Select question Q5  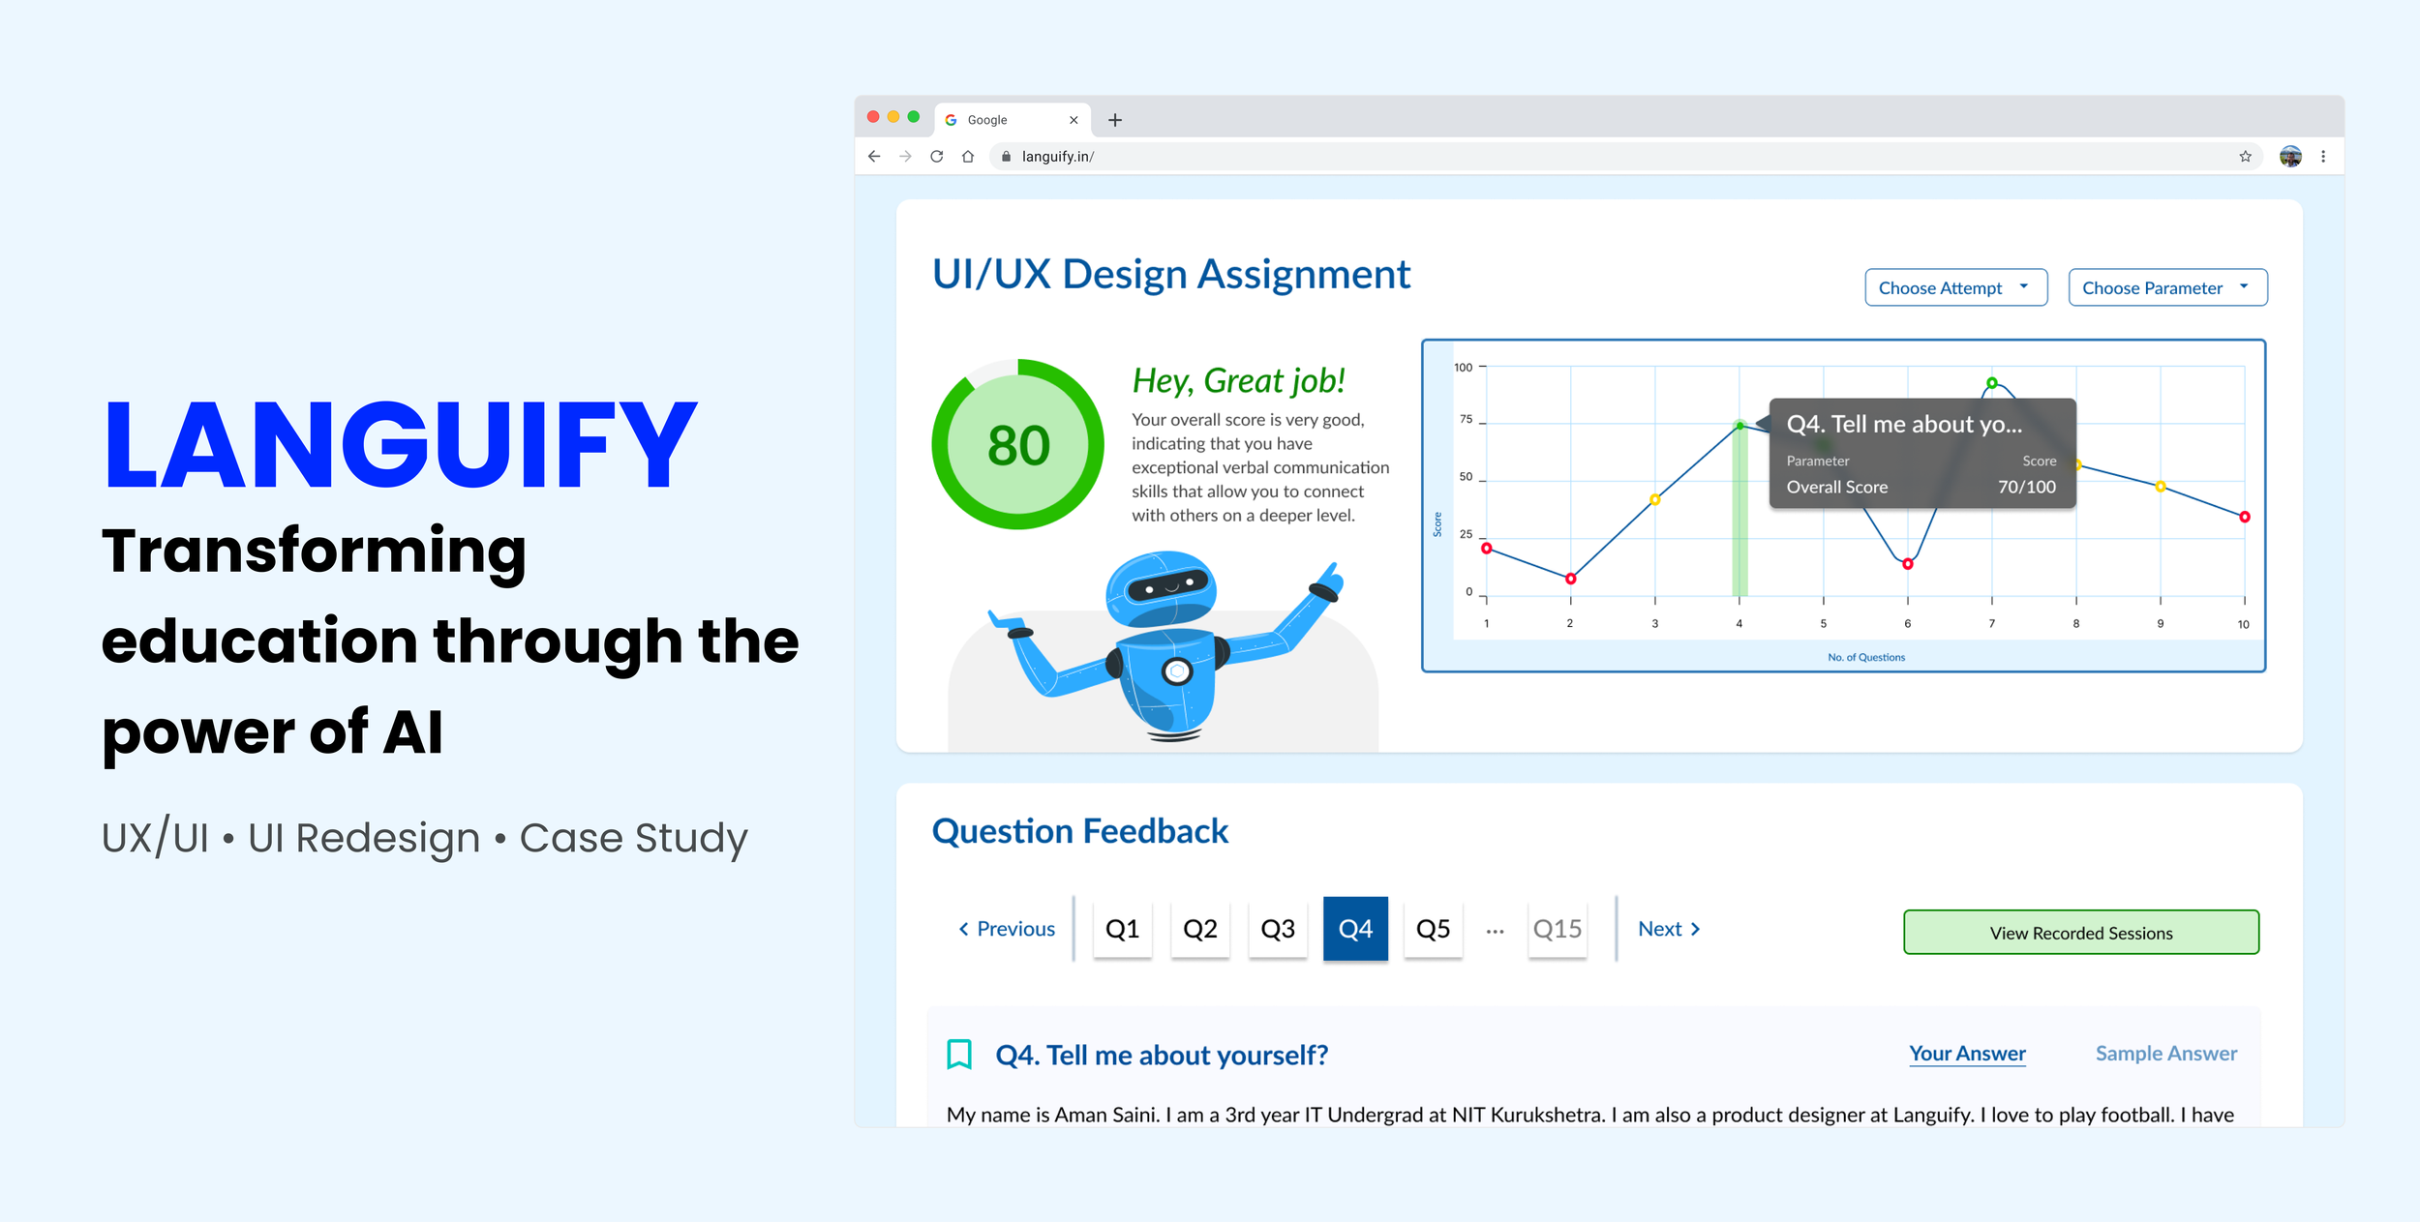[1434, 929]
